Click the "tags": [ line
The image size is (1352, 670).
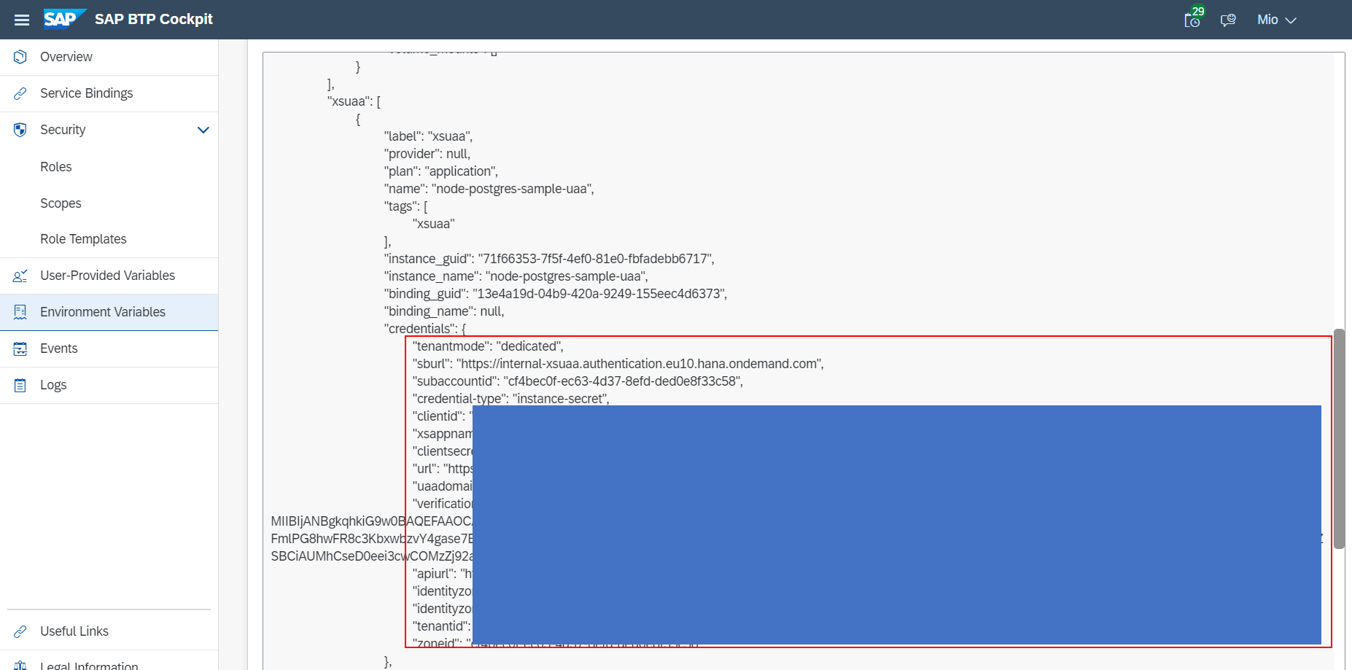click(406, 206)
